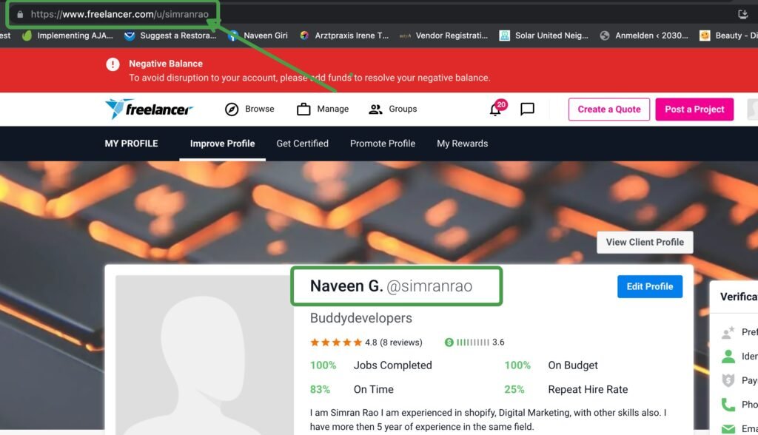
Task: Open the notifications bell icon
Action: click(496, 109)
